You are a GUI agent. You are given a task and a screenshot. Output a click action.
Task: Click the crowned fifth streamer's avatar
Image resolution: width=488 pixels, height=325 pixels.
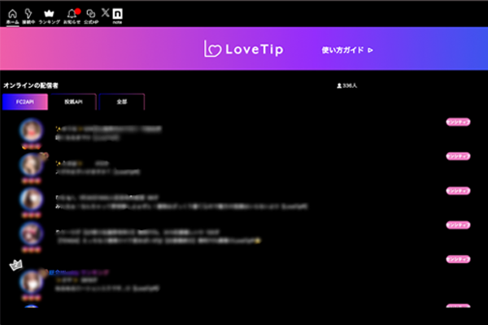(31, 281)
